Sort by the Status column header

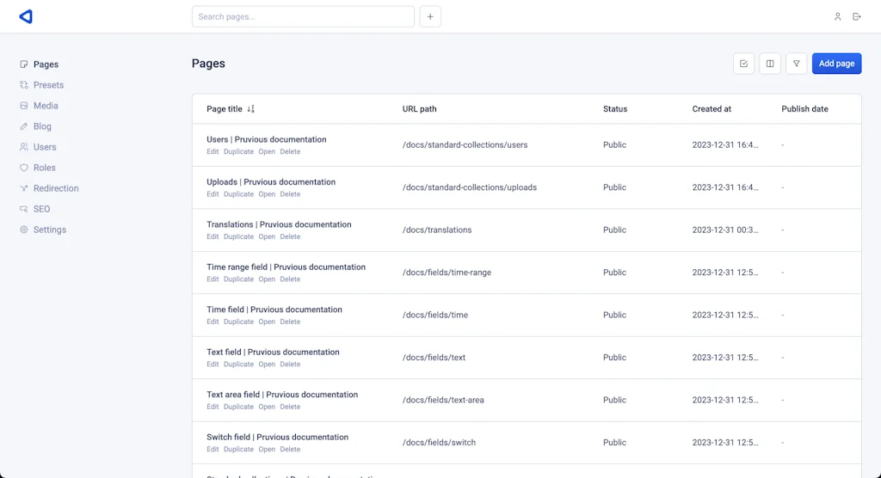tap(615, 109)
